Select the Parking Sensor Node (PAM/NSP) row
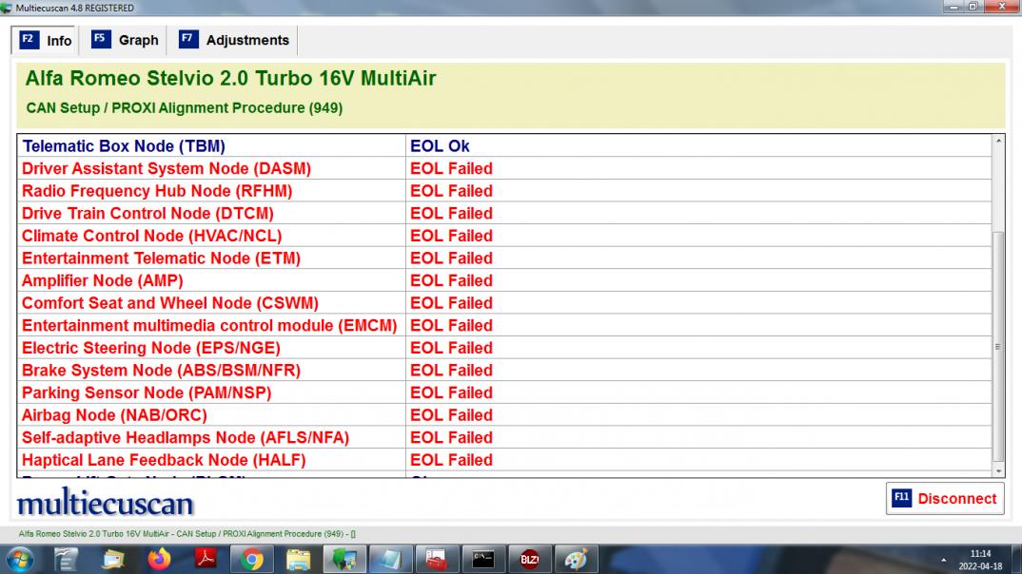Viewport: 1022px width, 574px height. (504, 393)
